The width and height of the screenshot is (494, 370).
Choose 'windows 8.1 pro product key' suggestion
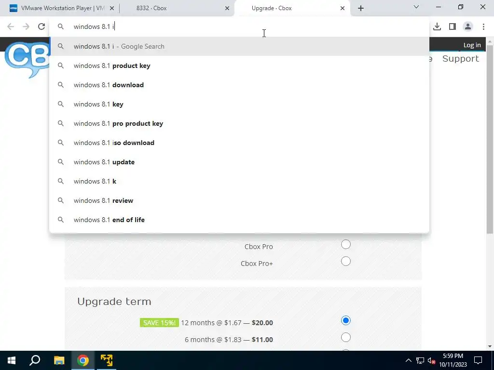tap(239, 123)
